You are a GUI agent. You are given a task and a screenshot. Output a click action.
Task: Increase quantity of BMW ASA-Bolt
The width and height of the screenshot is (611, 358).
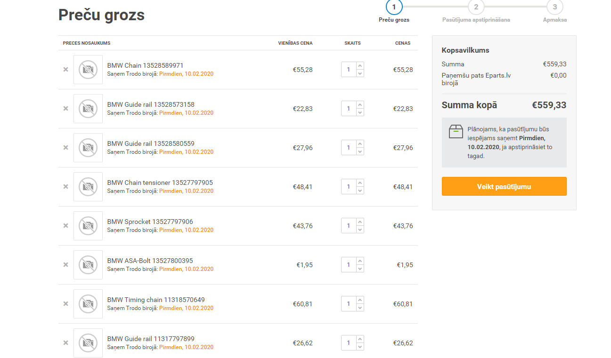pos(360,262)
